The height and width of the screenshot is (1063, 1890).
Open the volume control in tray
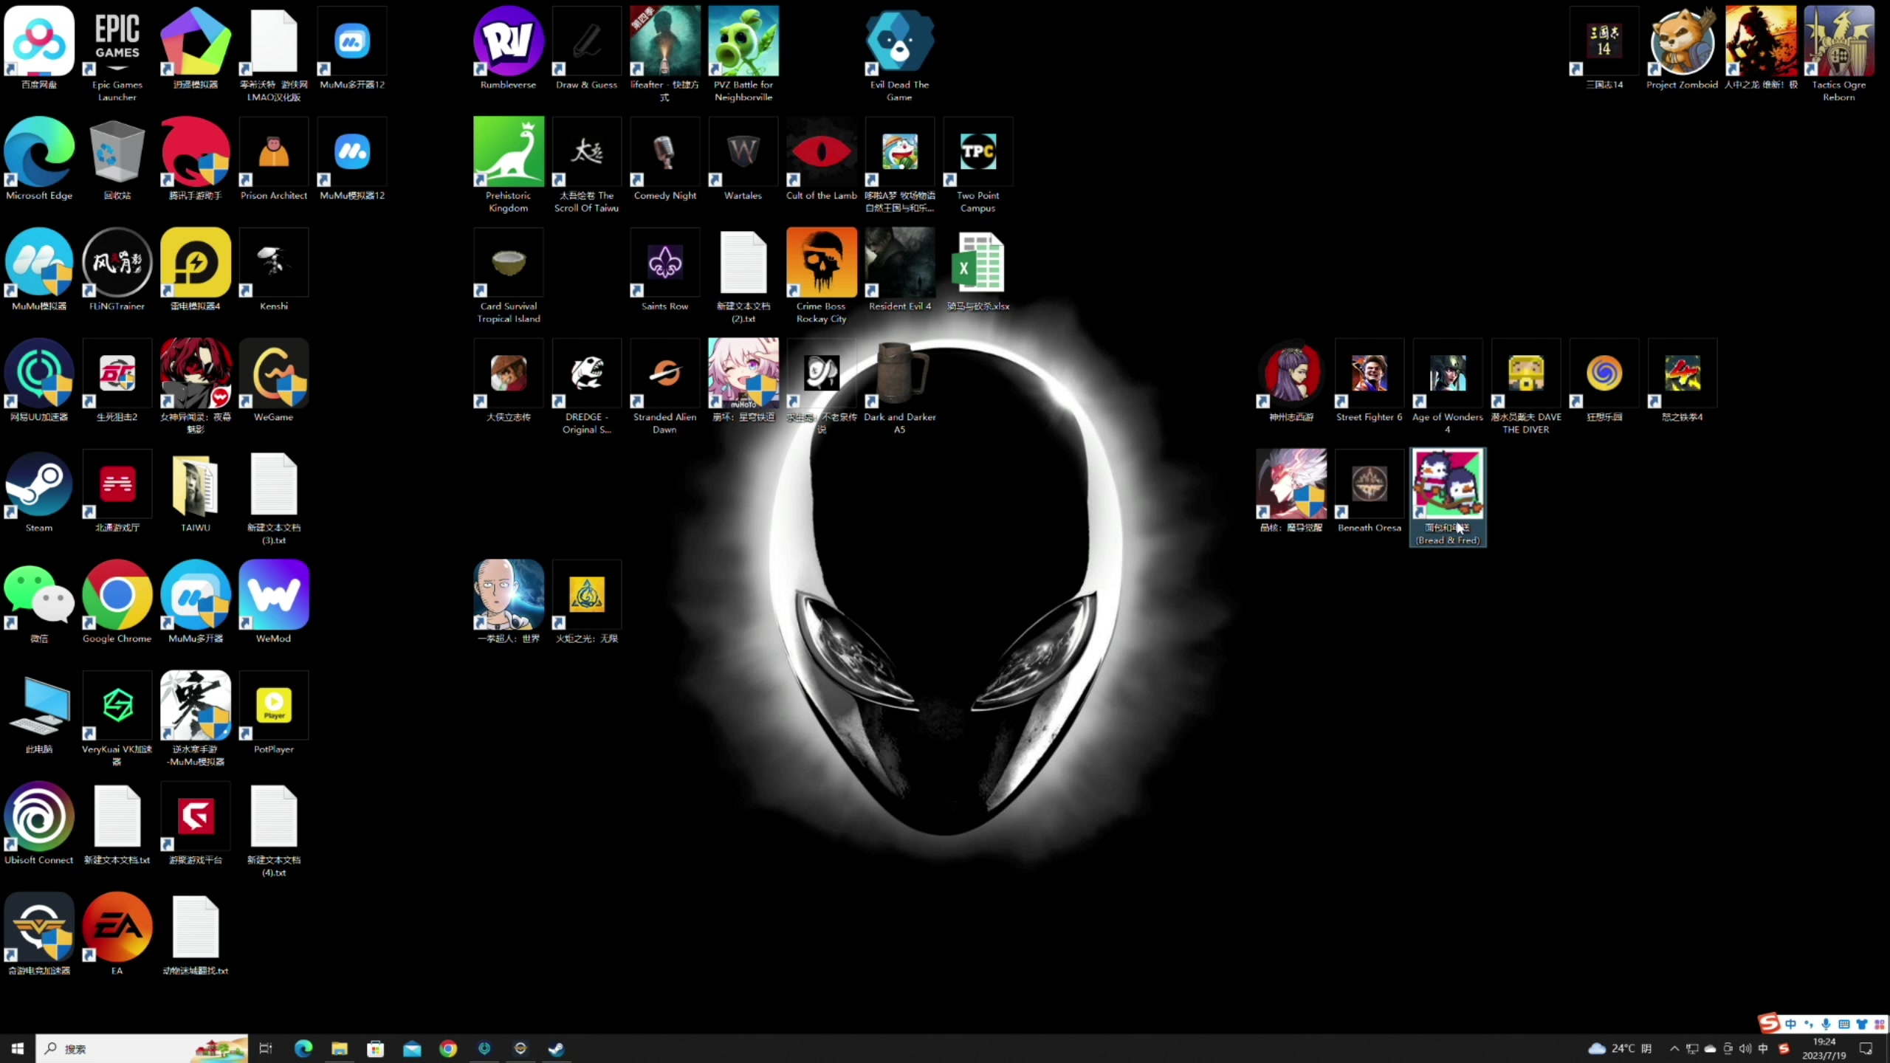click(x=1745, y=1048)
